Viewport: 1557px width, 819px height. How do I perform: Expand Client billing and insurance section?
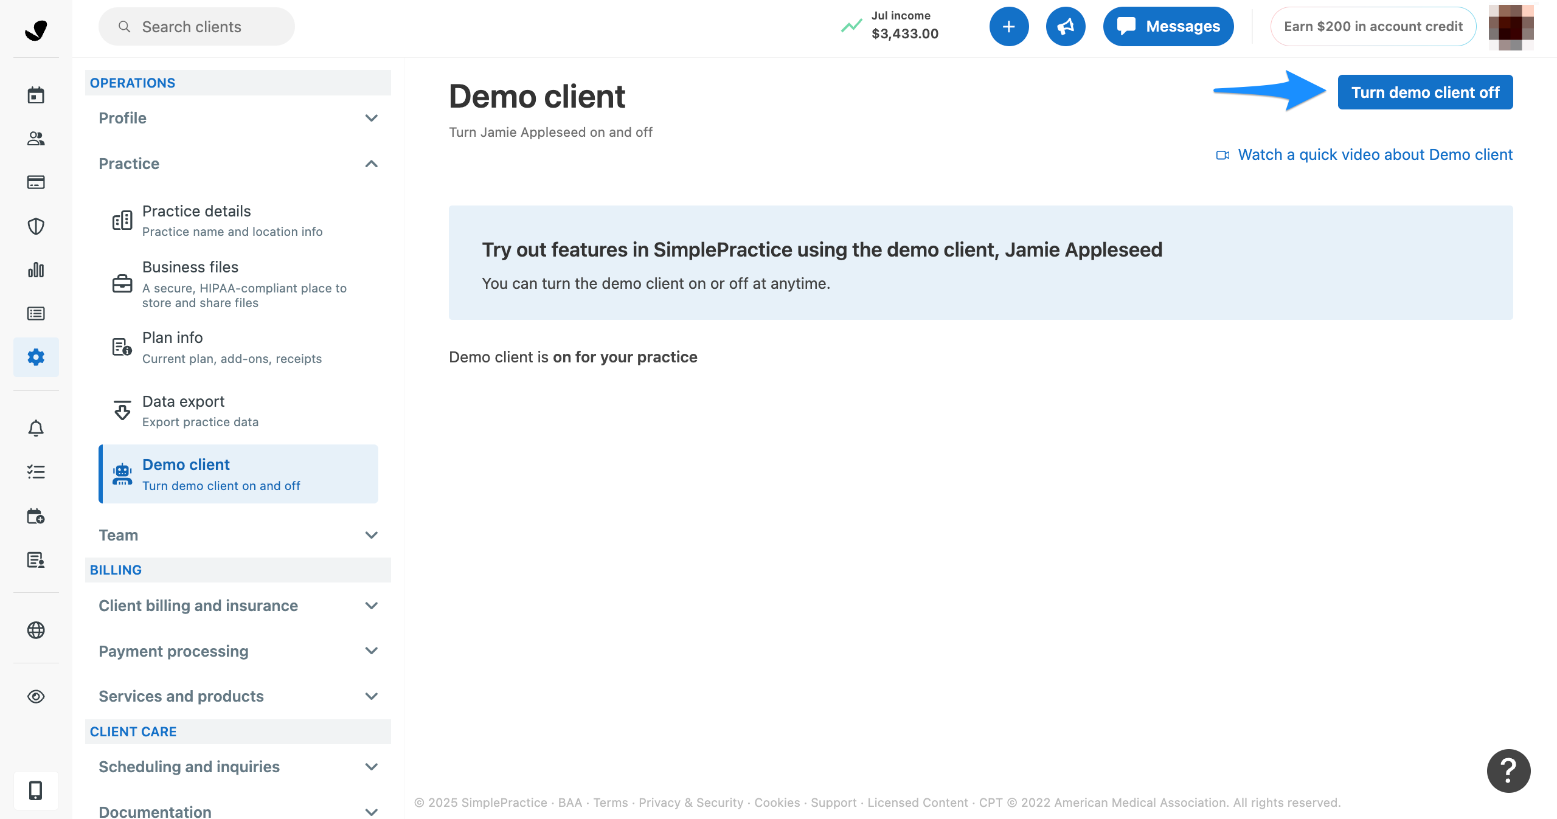(238, 606)
